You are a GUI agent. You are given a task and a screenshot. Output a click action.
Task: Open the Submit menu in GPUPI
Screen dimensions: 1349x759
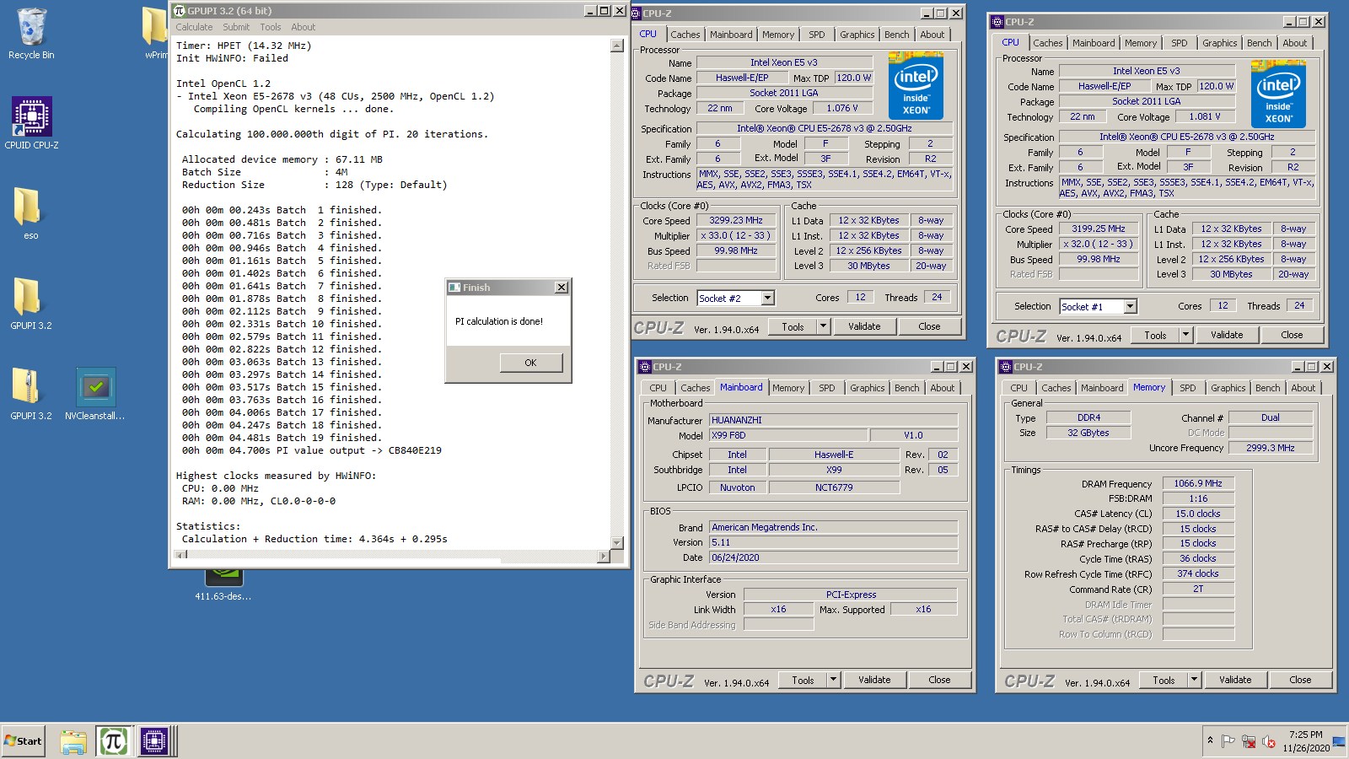coord(236,27)
